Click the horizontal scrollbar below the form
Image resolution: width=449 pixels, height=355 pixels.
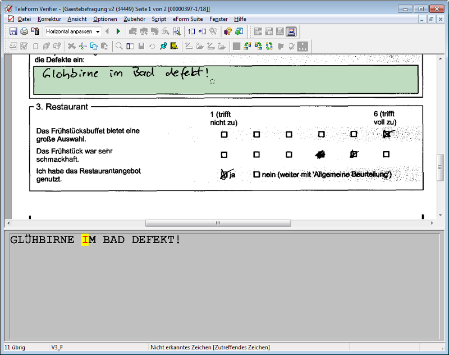pos(218,223)
